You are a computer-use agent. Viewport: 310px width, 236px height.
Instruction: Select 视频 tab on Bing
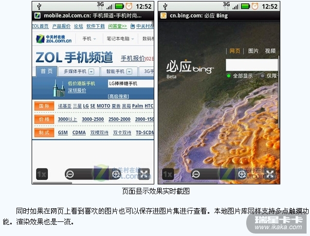coord(270,51)
